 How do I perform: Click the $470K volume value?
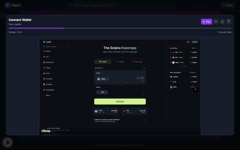click(195, 77)
